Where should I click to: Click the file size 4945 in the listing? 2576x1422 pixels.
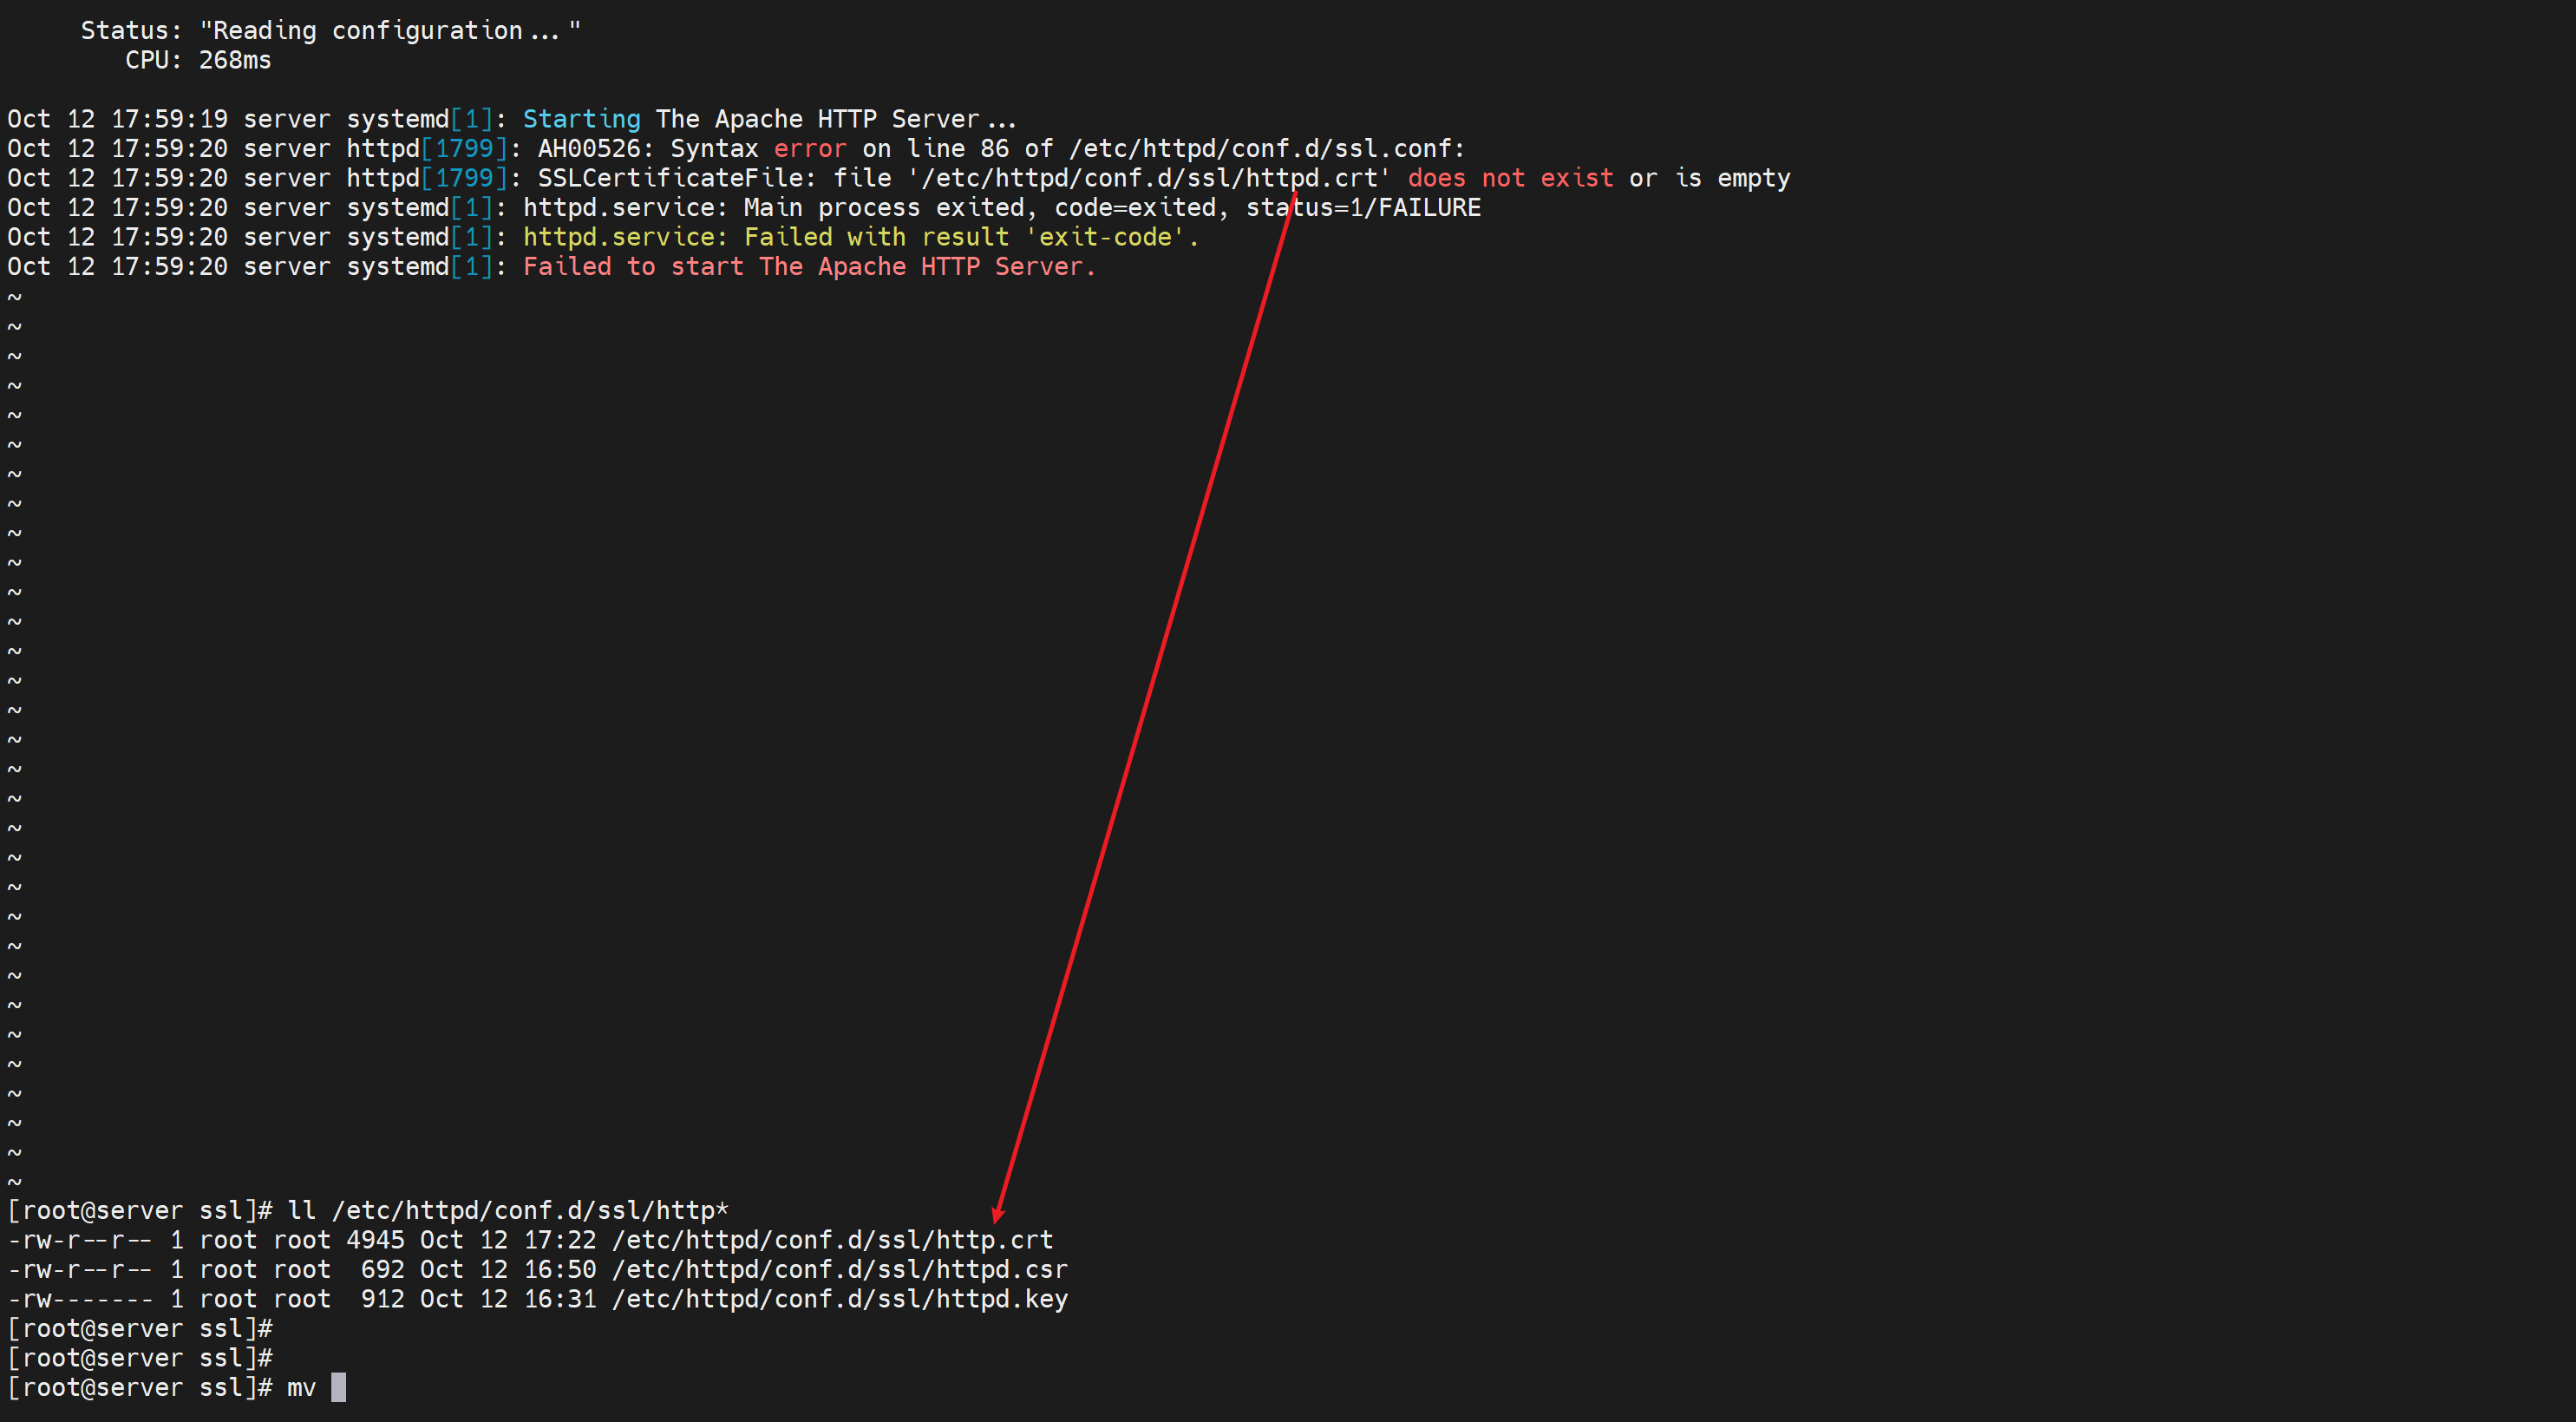coord(375,1240)
